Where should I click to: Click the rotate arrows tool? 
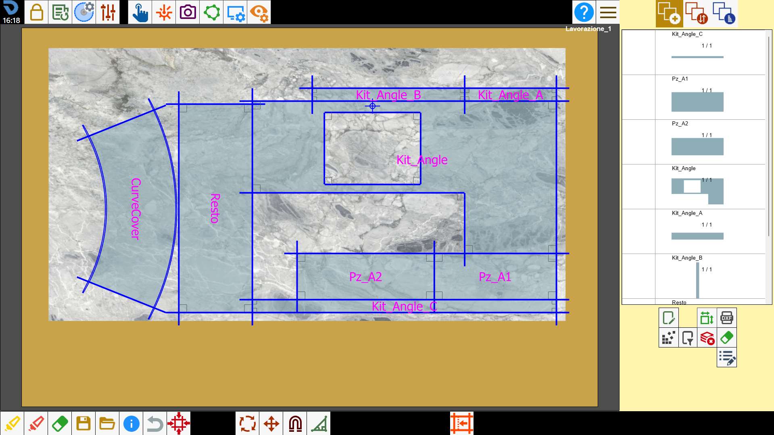coord(248,423)
